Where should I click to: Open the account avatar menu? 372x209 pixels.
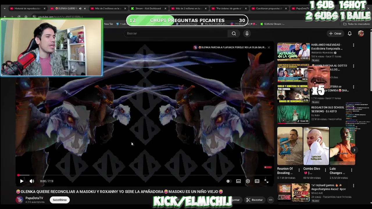click(x=361, y=33)
